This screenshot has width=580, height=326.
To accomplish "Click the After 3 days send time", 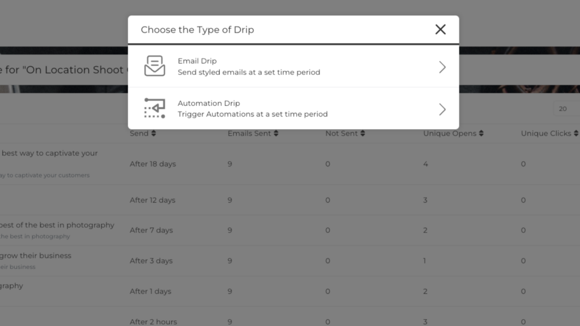I will (x=151, y=261).
